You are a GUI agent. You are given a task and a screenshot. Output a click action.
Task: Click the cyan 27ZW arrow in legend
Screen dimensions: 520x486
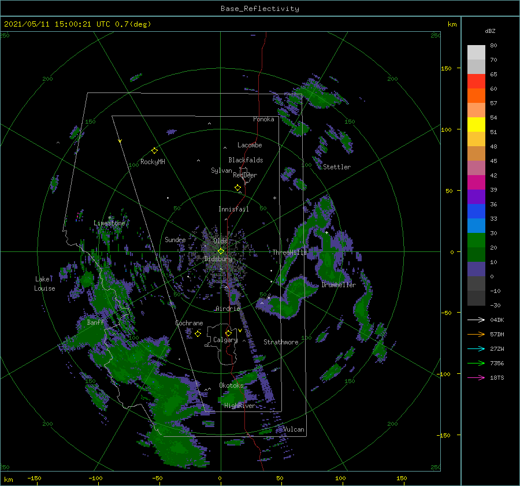(x=476, y=348)
